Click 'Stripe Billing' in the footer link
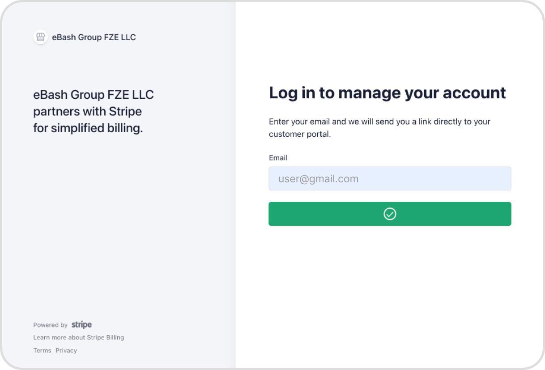Image resolution: width=545 pixels, height=370 pixels. (x=106, y=337)
